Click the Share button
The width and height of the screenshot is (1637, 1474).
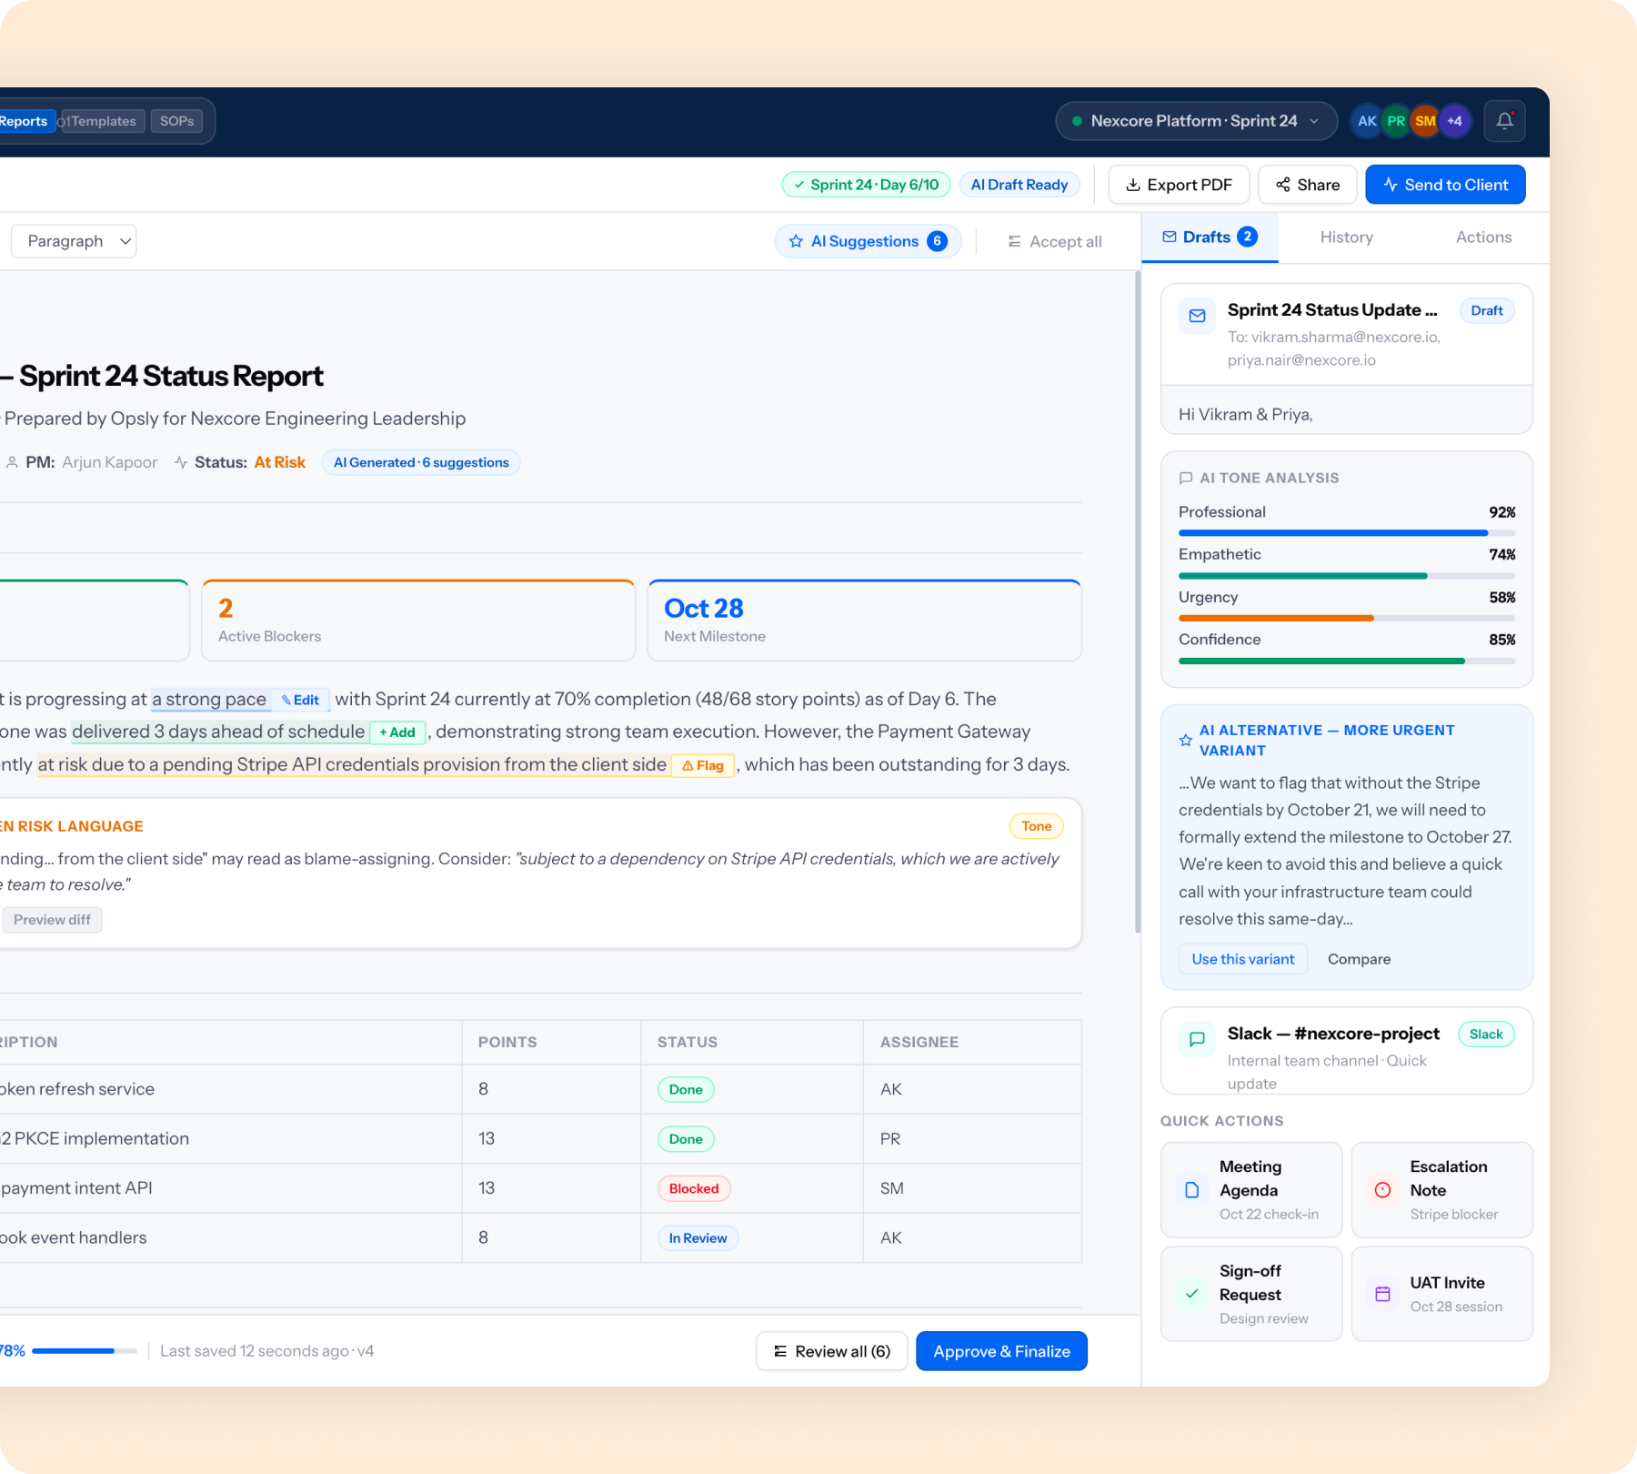point(1308,185)
